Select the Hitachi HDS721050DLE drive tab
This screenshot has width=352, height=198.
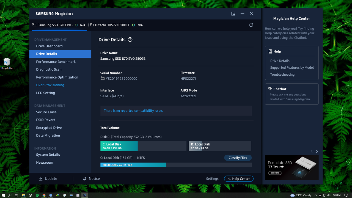pyautogui.click(x=117, y=25)
